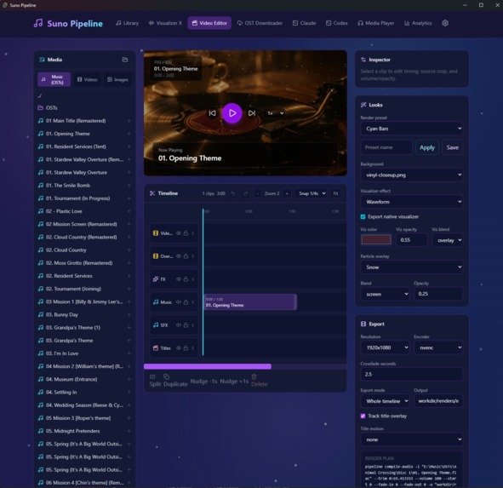Add '01 Main Title (Remastered)' with its plus icon
This screenshot has width=503, height=488.
[129, 121]
